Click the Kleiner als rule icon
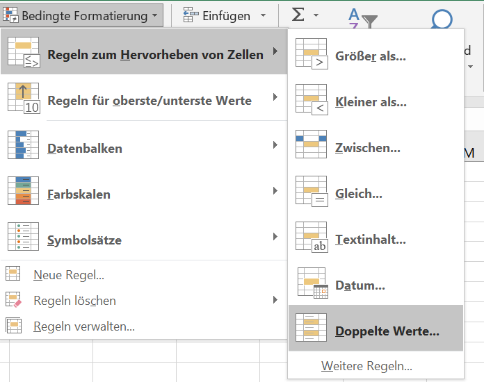Screen dimensions: 484x382 tap(312, 99)
